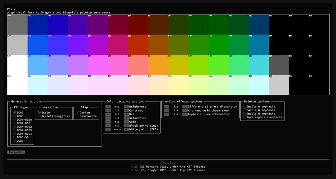The image size is (336, 179).
Task: Increase the Hue value
Action: pos(126,114)
